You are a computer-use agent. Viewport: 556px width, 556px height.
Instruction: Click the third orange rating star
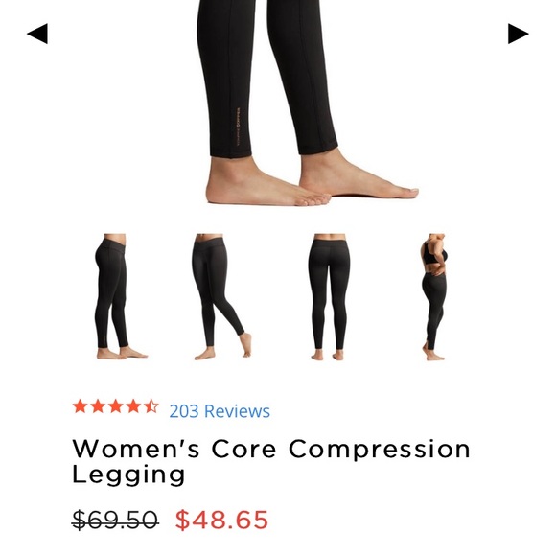[x=116, y=406]
